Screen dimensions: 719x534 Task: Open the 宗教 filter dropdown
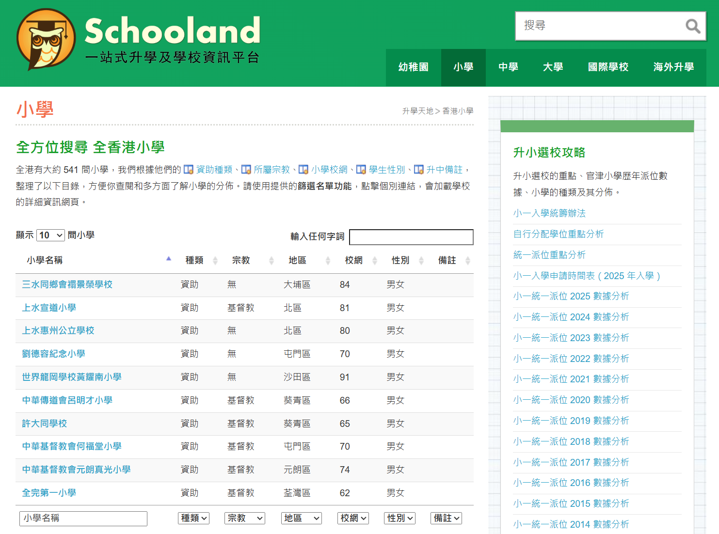click(x=245, y=518)
